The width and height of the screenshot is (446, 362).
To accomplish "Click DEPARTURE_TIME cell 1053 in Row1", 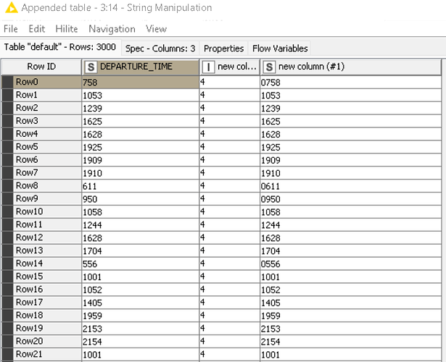I will pos(140,95).
